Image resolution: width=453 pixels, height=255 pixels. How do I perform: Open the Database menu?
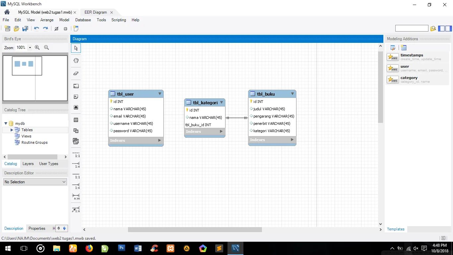point(83,20)
